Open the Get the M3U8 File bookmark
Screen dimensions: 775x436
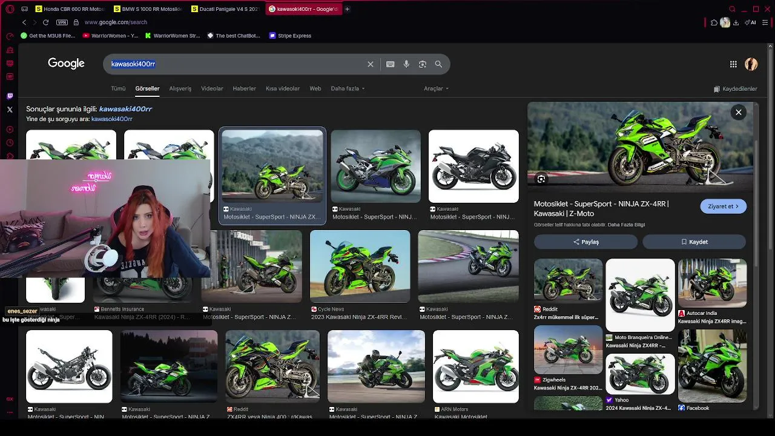[48, 36]
